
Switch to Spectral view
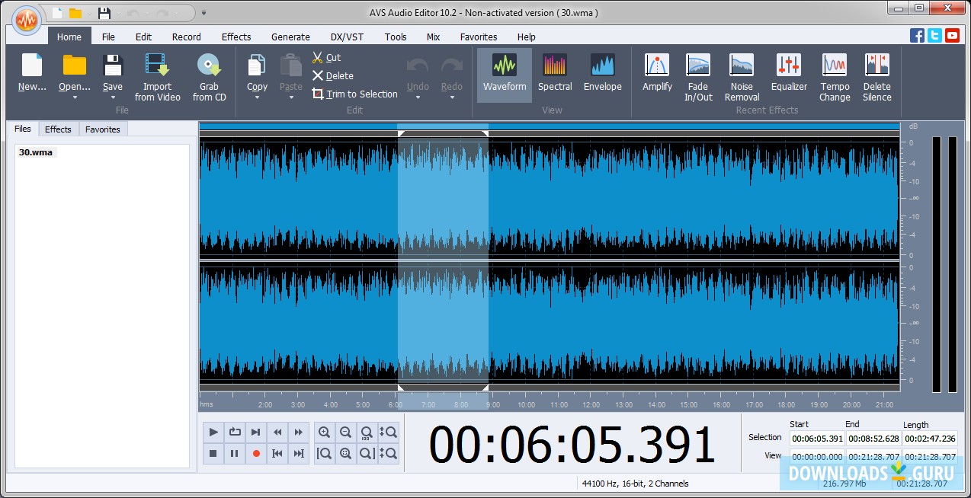554,75
